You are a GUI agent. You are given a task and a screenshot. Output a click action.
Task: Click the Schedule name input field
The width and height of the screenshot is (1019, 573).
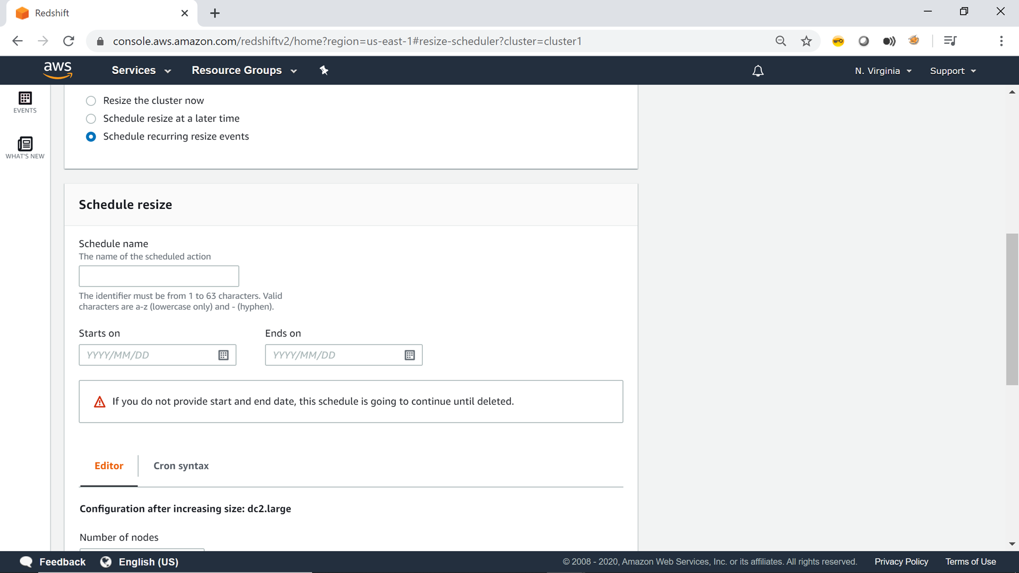pos(159,276)
